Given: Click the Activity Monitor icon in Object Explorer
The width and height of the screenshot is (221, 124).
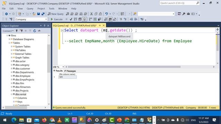Looking at the screenshot, I should click(39, 31).
